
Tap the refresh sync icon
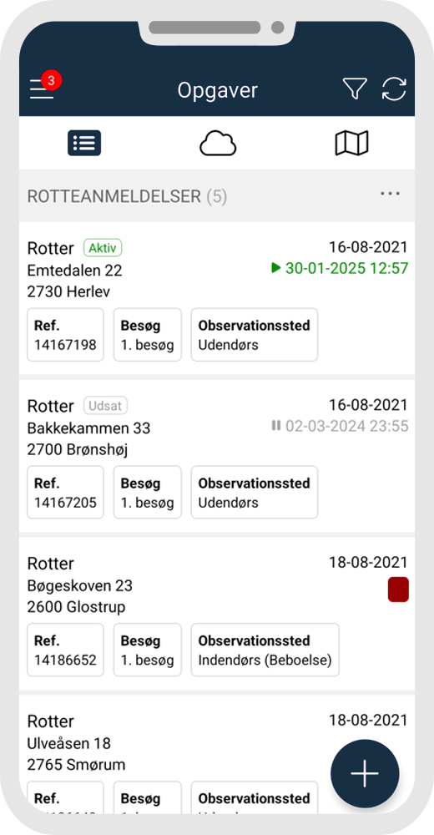tap(394, 89)
